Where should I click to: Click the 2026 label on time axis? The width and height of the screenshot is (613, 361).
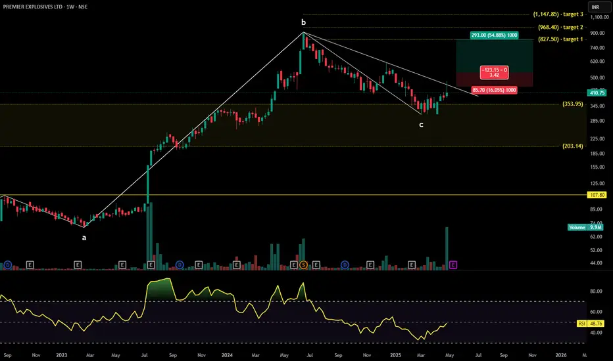tap(561, 355)
